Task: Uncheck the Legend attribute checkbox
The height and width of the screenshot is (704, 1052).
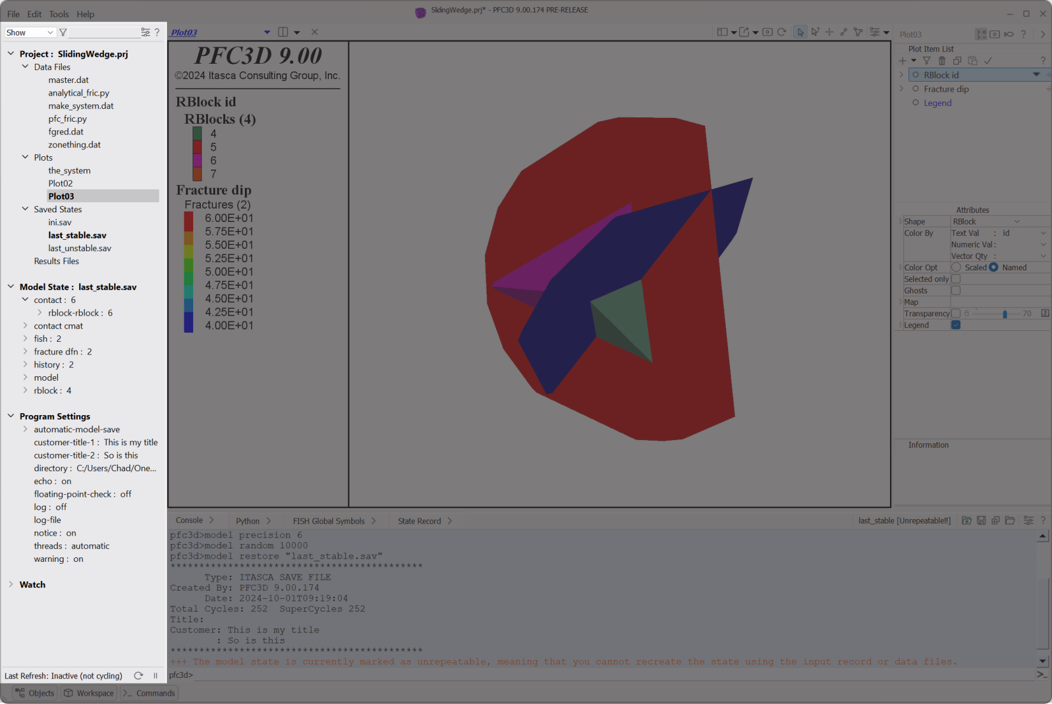Action: click(956, 325)
